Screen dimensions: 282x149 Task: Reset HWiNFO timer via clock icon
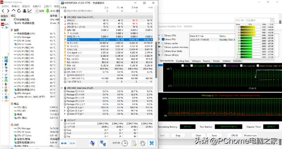click(x=125, y=143)
